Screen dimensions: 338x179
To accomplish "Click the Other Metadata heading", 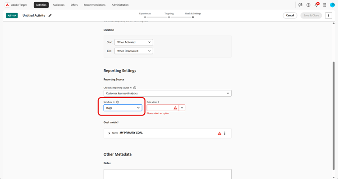I will pos(118,154).
